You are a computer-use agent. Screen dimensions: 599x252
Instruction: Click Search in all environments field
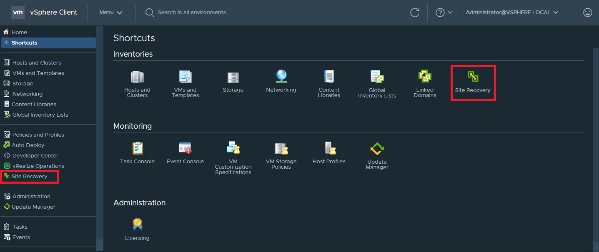point(192,12)
